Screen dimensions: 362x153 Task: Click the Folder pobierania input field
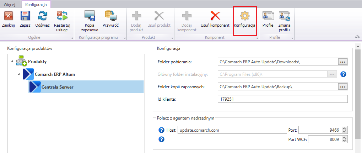pyautogui.click(x=278, y=62)
